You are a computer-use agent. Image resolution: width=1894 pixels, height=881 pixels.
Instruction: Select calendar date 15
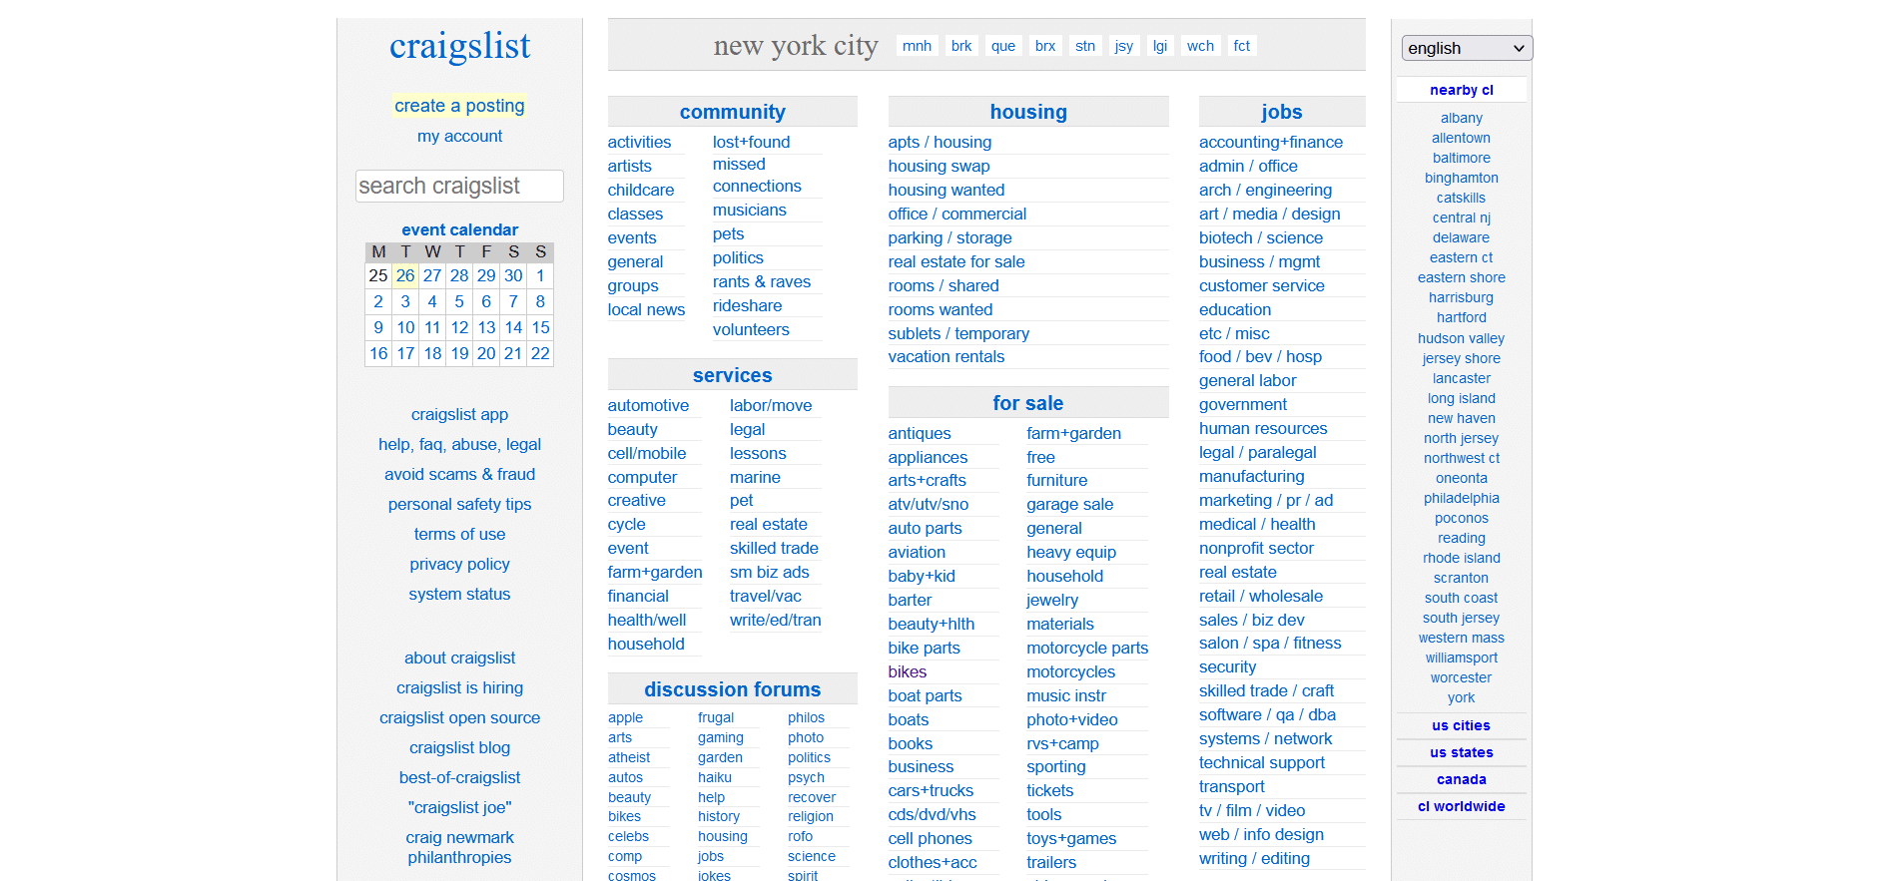coord(540,327)
